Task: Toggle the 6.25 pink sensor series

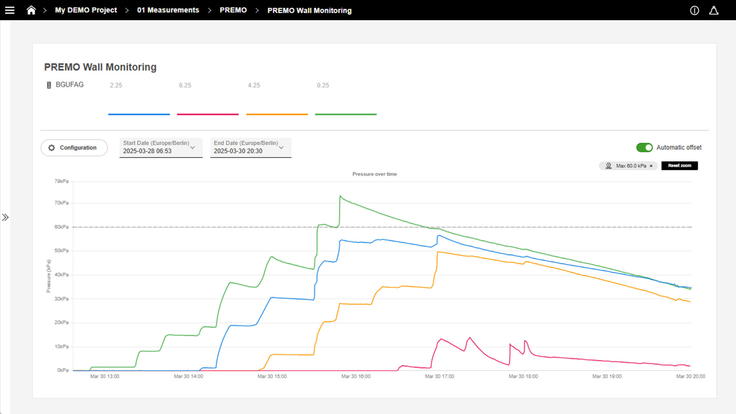Action: (x=185, y=85)
